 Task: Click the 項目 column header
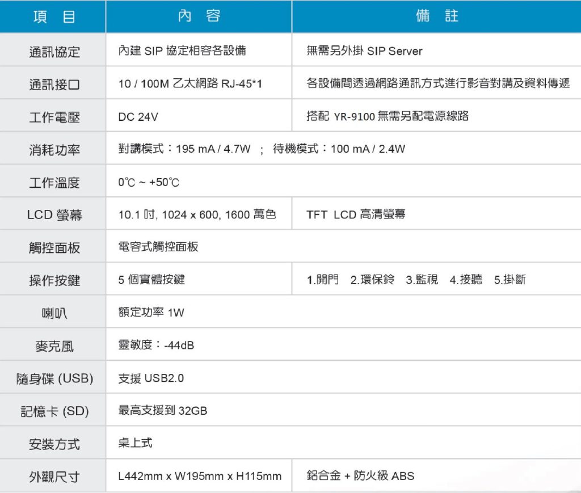54,16
